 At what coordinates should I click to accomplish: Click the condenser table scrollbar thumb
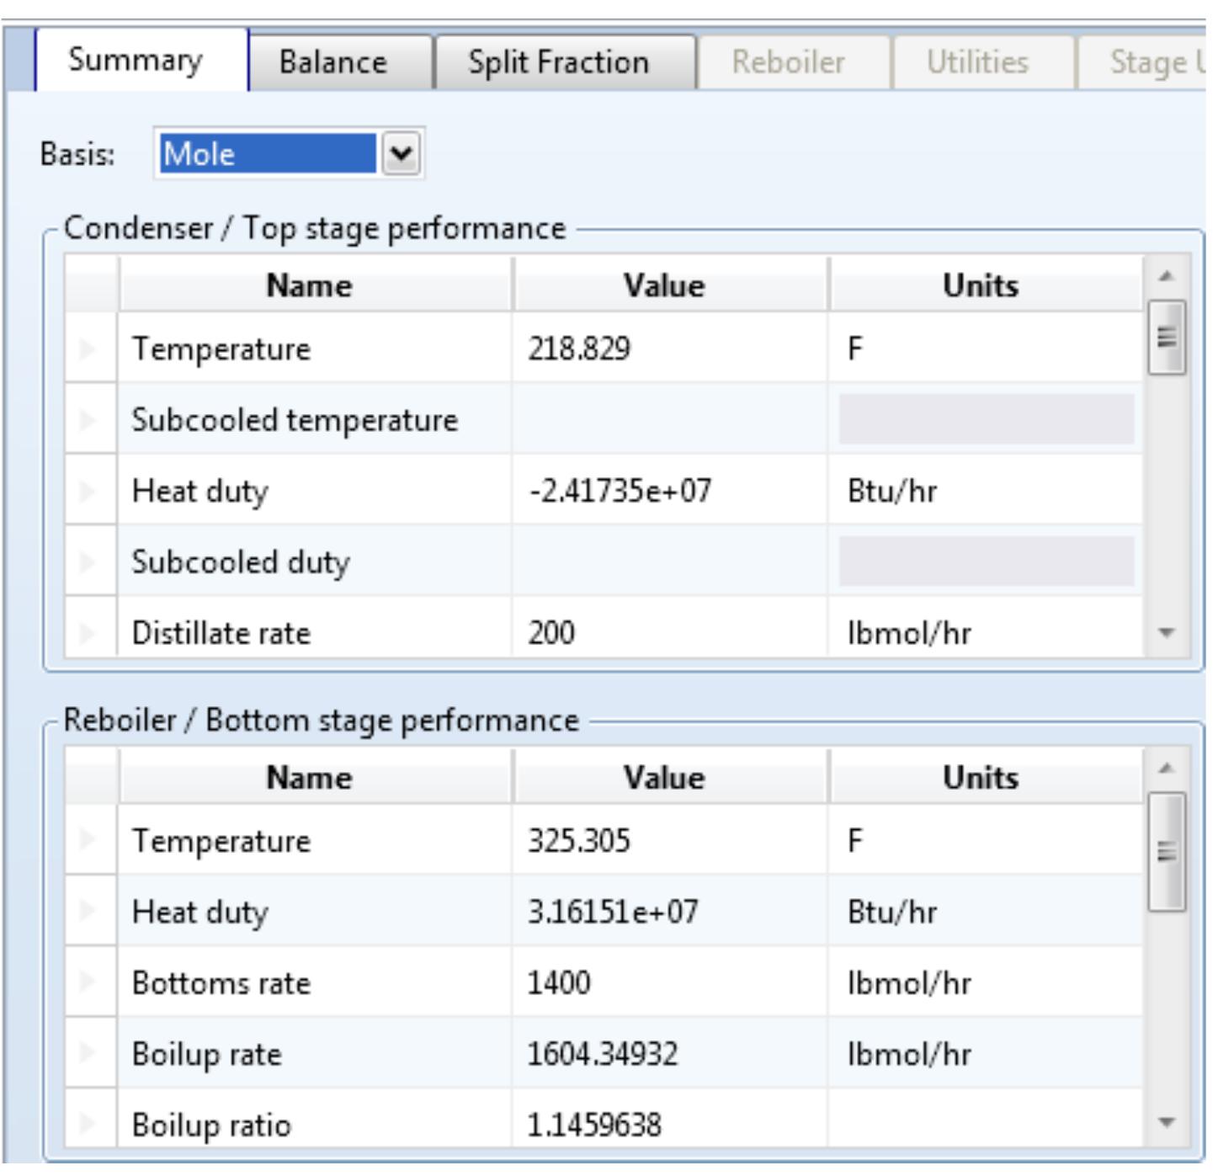click(x=1166, y=338)
